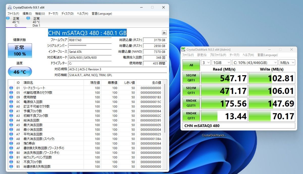Open test count dropdown showing 3

[x=206, y=62]
